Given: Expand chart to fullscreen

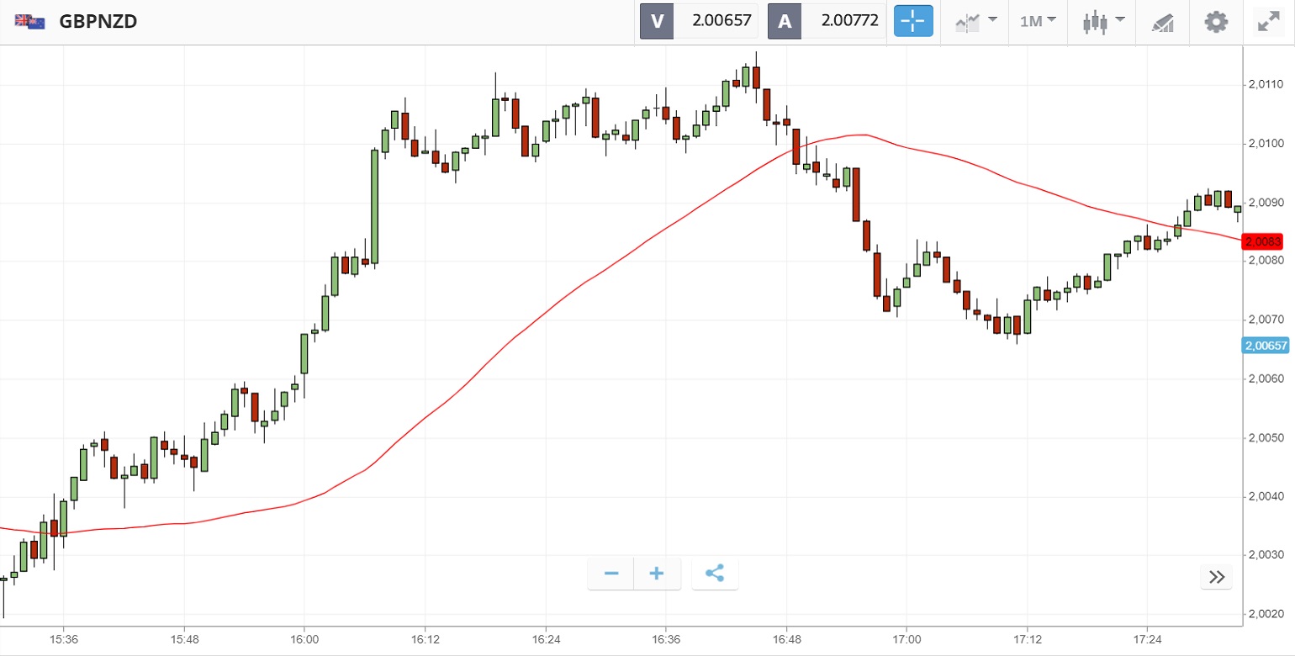Looking at the screenshot, I should pyautogui.click(x=1268, y=21).
